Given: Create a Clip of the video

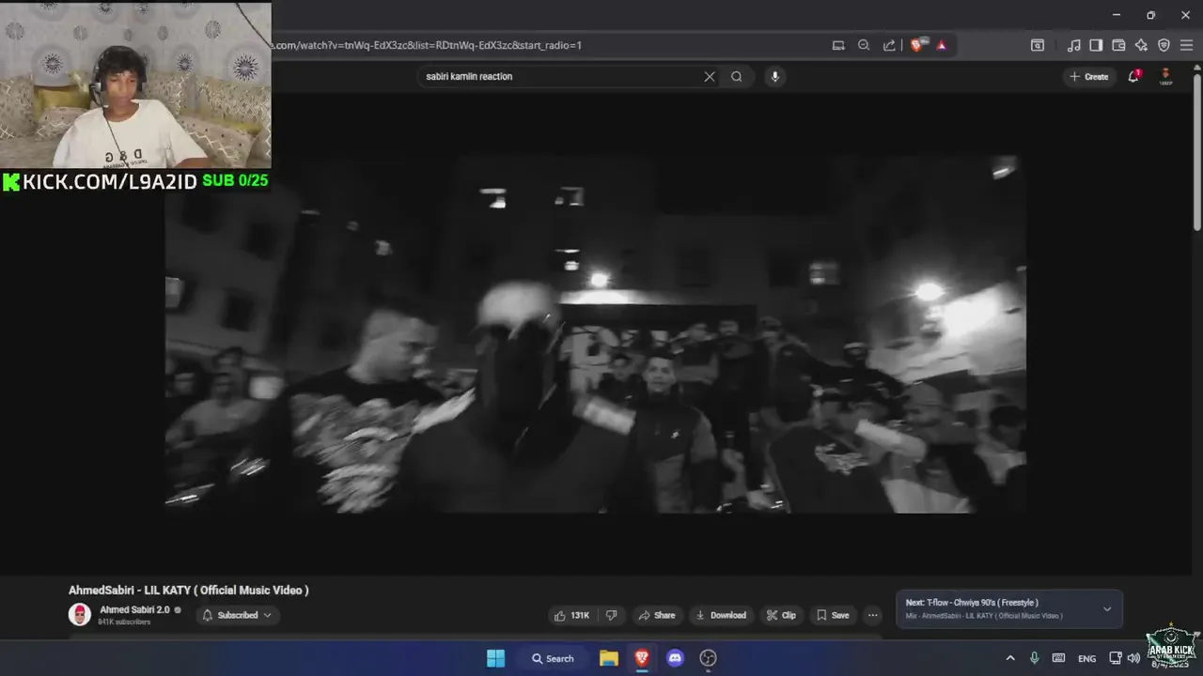Looking at the screenshot, I should click(781, 615).
